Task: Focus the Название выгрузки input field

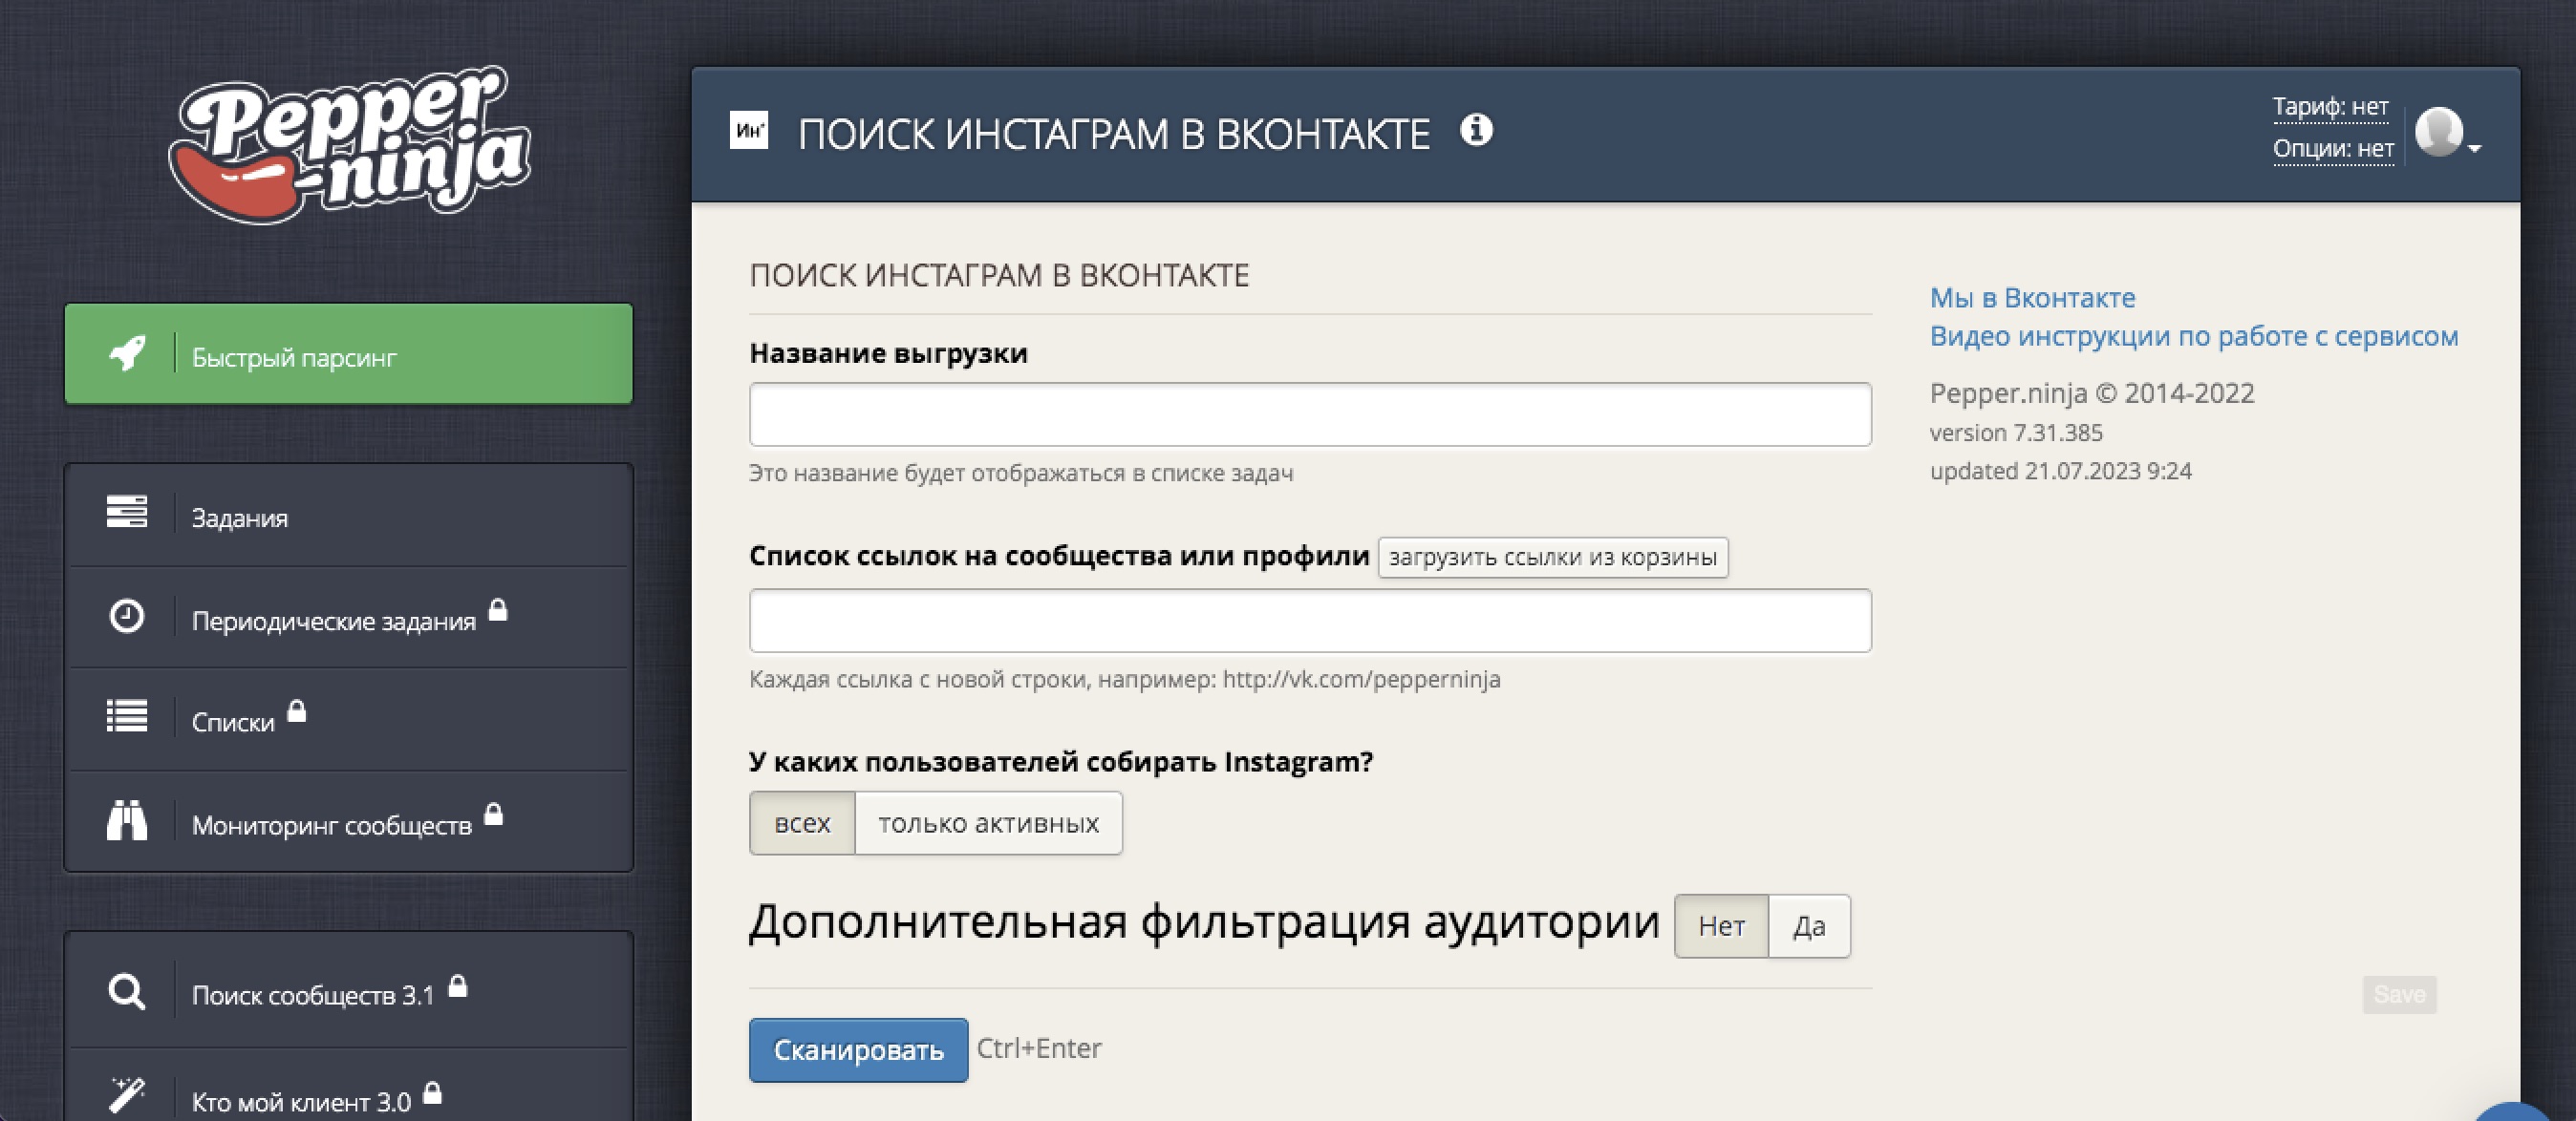Action: [x=1310, y=414]
